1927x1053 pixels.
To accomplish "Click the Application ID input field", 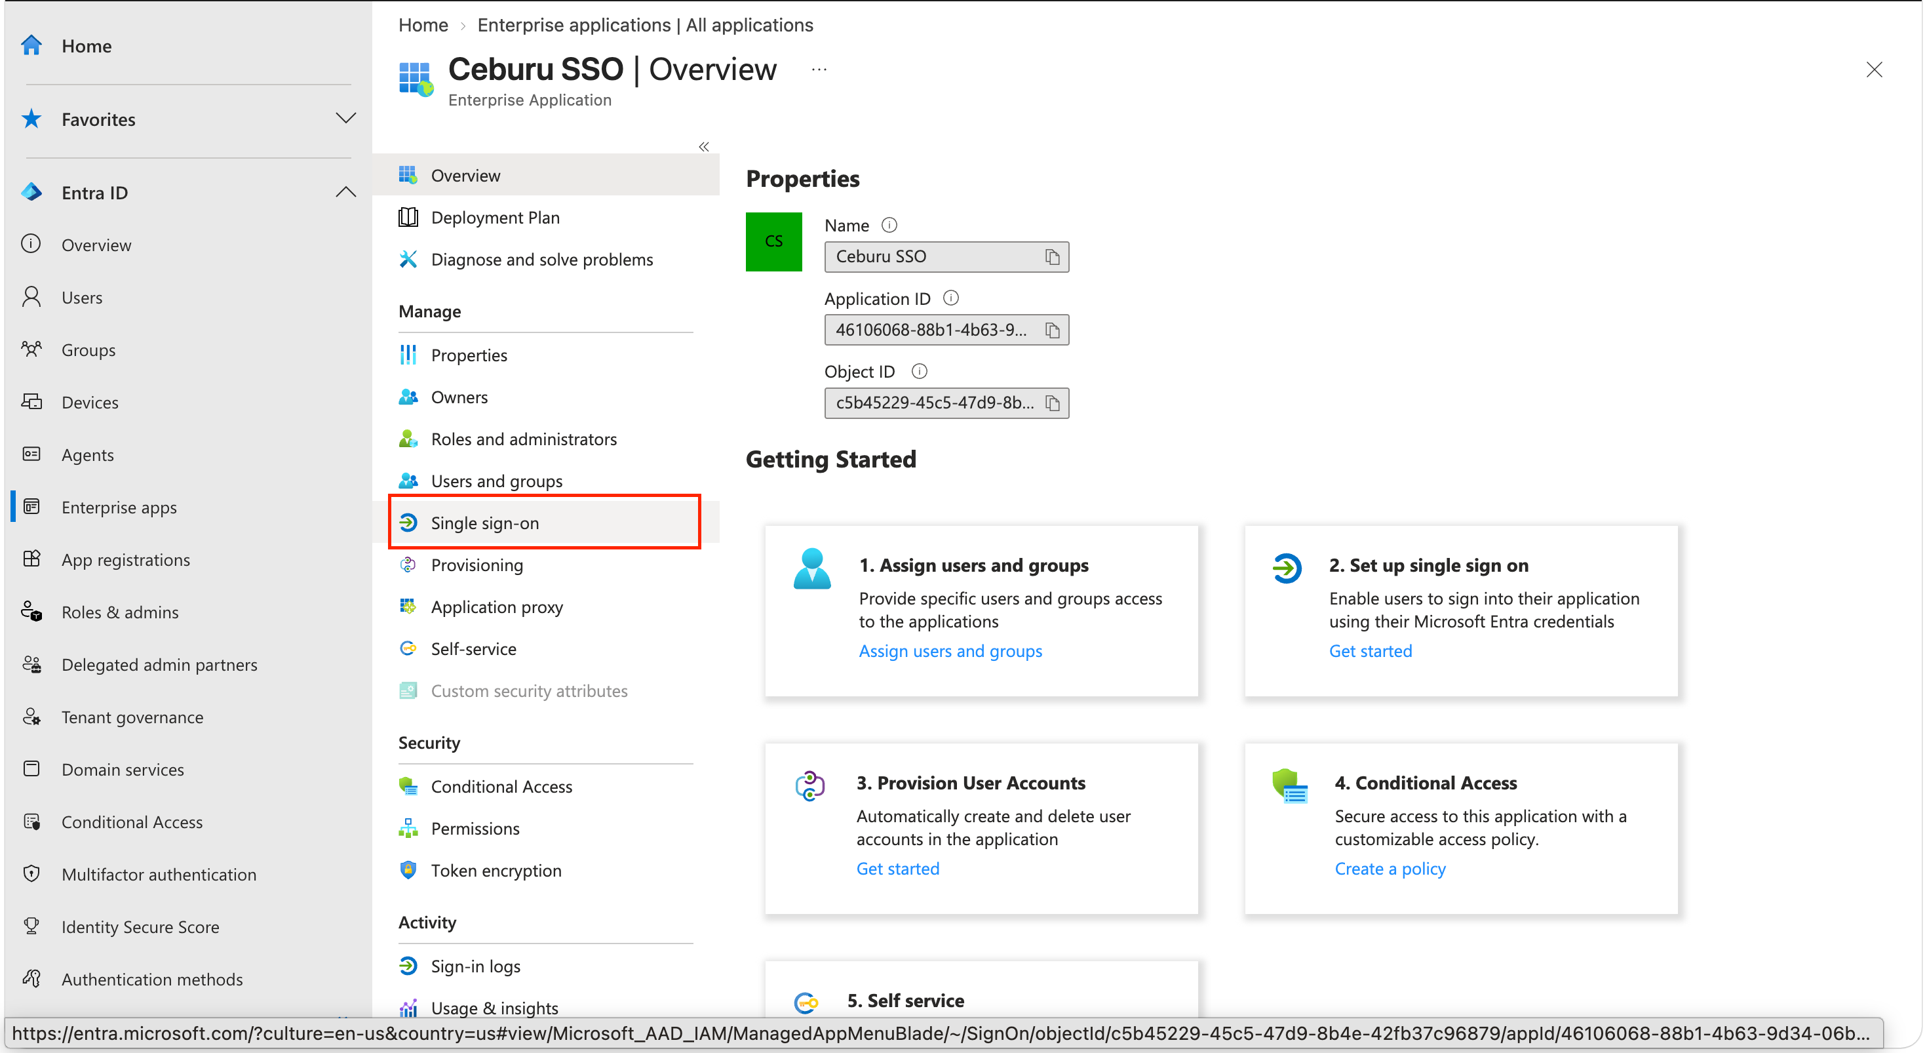I will pos(946,330).
